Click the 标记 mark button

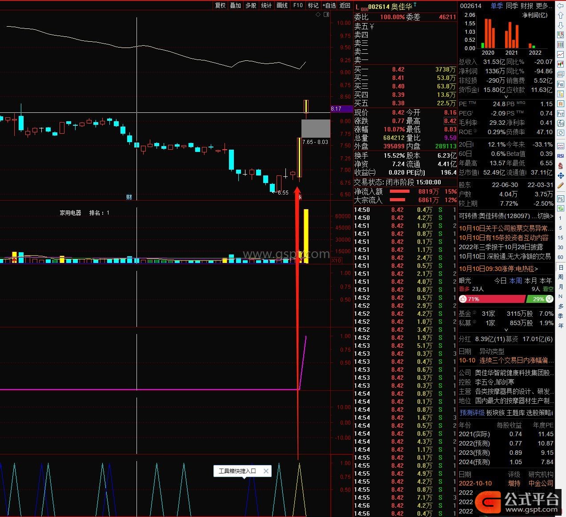[313, 5]
